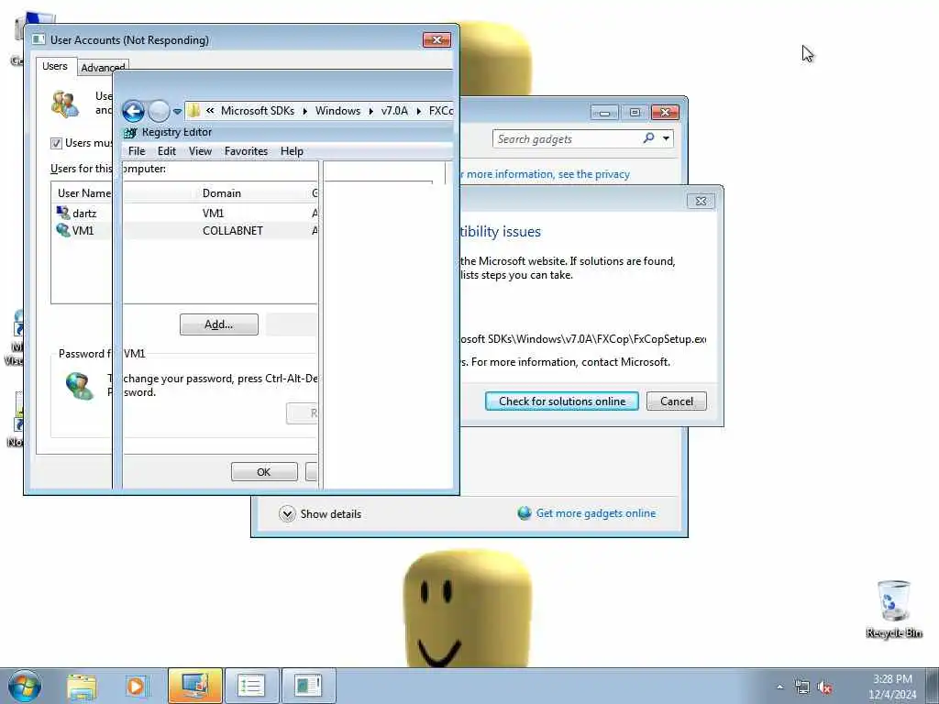Expand arrow after Microsoft SDKs breadcrumb
Screen dimensions: 939x704
(x=304, y=111)
